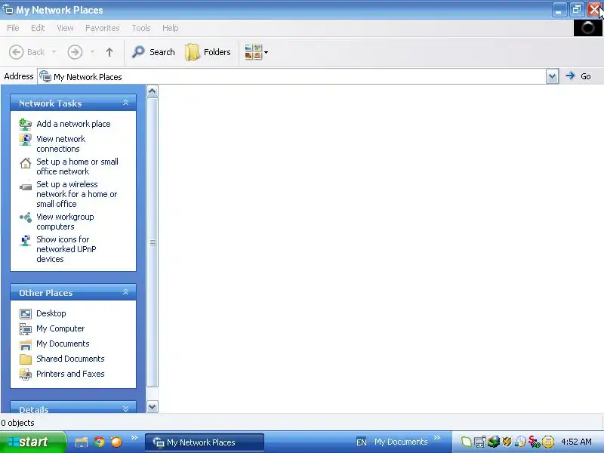Click Show icons for networked UPnP devices
This screenshot has width=604, height=453.
[x=66, y=249]
